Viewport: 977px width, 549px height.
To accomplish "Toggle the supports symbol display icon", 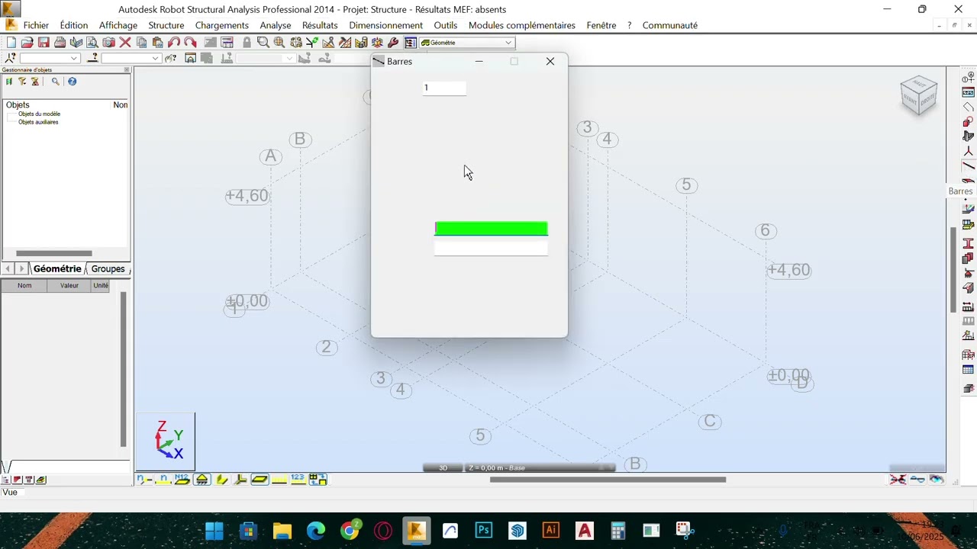I will (x=202, y=479).
